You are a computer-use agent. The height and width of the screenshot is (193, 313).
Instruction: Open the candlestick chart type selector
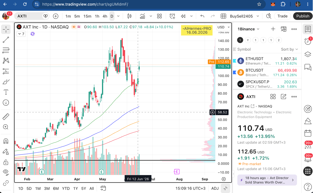tap(129, 16)
